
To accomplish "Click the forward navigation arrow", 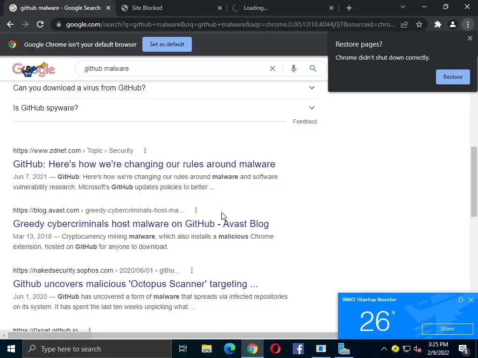I will 25,24.
